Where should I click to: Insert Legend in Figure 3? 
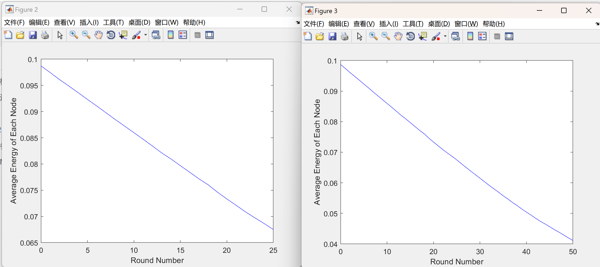click(x=482, y=36)
